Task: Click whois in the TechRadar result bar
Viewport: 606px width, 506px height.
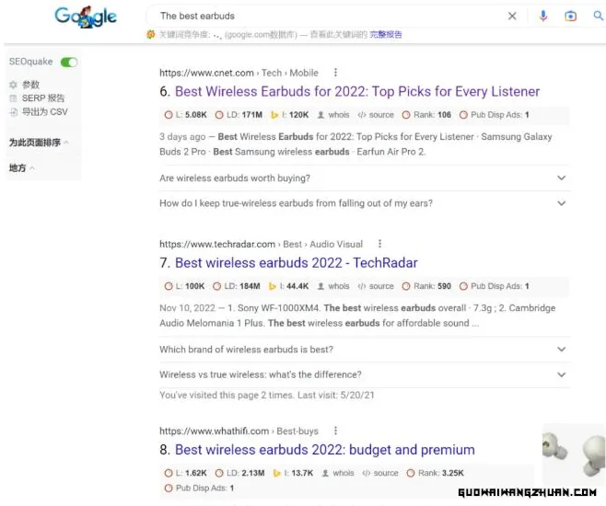Action: pyautogui.click(x=333, y=286)
